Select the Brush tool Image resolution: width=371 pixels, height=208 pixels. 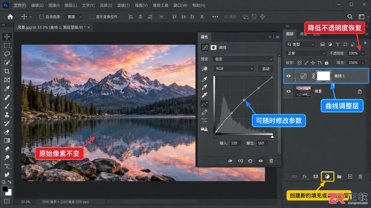[7, 106]
